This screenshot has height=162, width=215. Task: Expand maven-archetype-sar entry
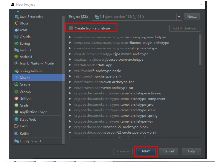click(70, 88)
